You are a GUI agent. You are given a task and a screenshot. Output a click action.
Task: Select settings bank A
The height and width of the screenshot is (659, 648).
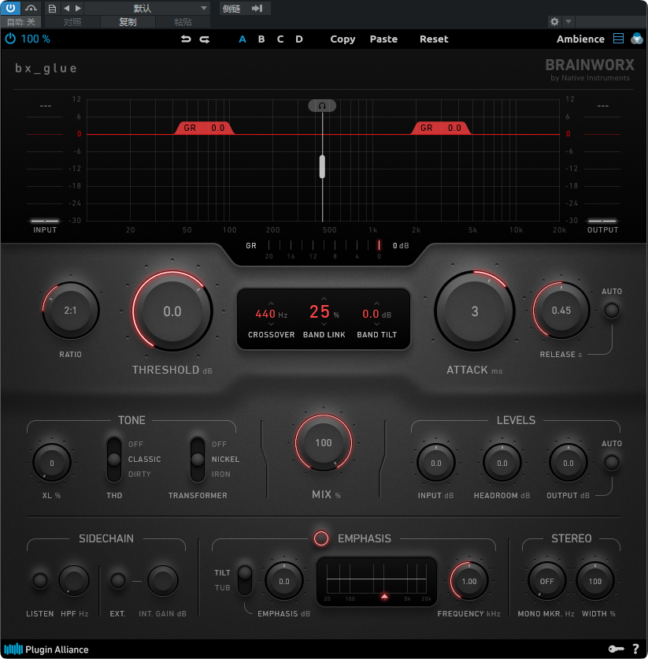[243, 39]
